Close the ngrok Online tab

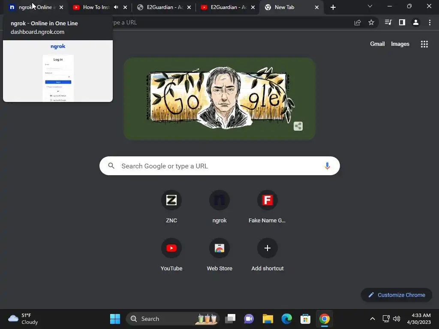[x=61, y=7]
